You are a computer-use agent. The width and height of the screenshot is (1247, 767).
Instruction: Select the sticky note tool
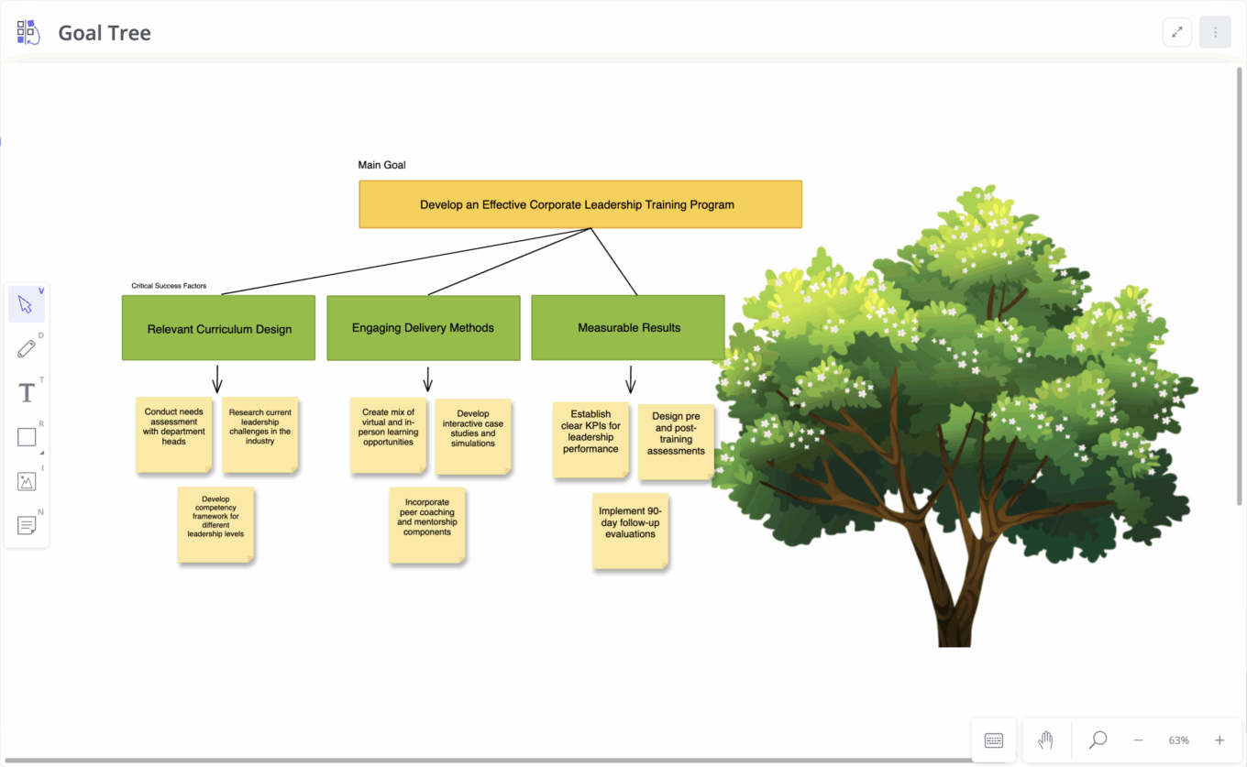(x=27, y=525)
